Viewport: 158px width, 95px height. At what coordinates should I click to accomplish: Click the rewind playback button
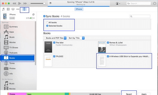point(14,3)
